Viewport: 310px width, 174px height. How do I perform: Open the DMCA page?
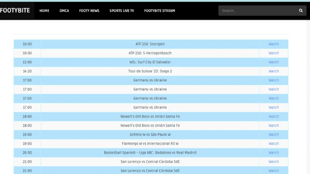click(x=64, y=11)
